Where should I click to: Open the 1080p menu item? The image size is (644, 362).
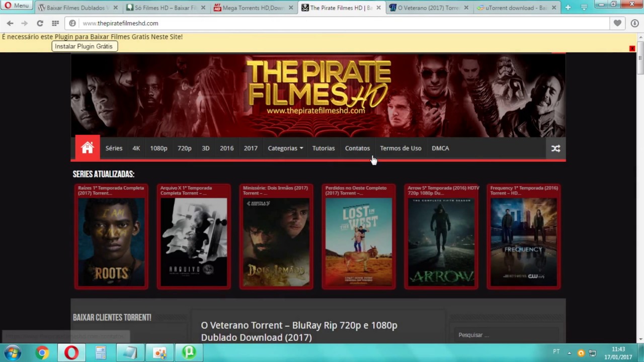tap(158, 148)
